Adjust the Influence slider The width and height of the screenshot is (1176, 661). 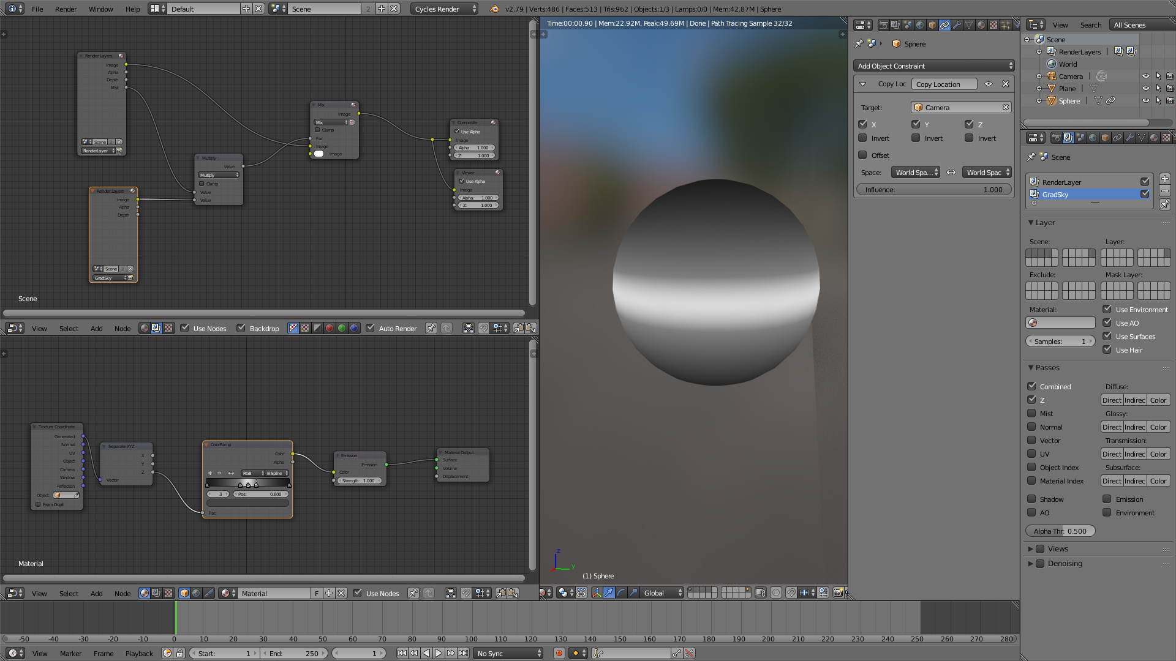coord(933,189)
